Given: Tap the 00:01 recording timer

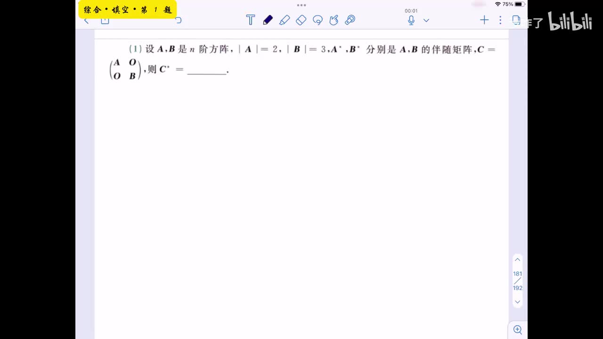Looking at the screenshot, I should coord(411,11).
